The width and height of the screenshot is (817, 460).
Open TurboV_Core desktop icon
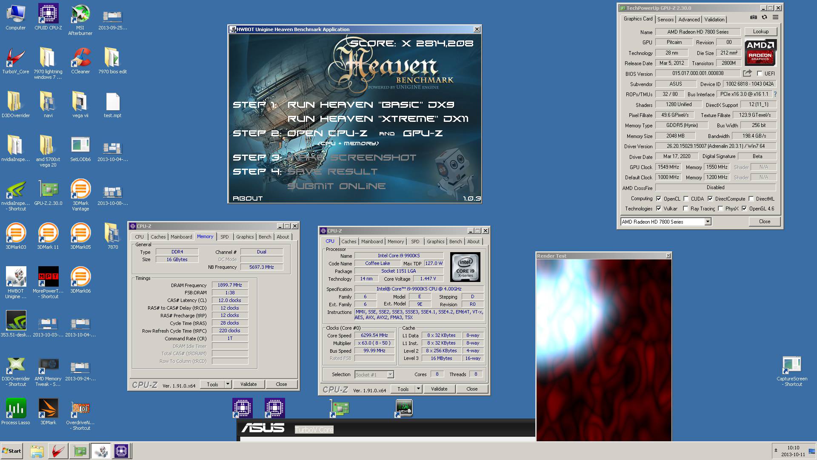point(16,61)
